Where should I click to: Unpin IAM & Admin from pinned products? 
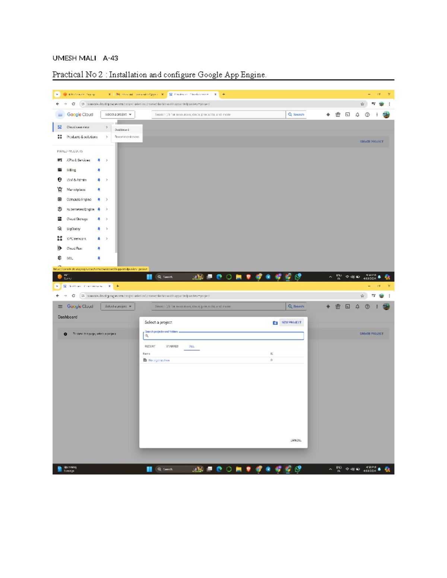tap(99, 180)
